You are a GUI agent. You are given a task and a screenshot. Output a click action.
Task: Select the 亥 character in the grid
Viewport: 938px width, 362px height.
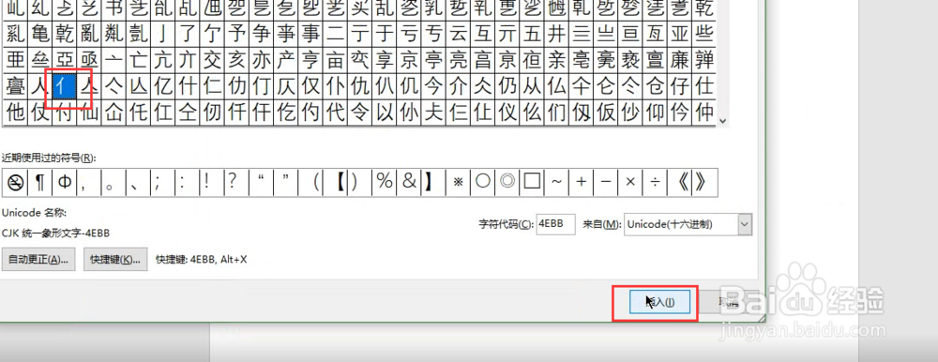[236, 61]
